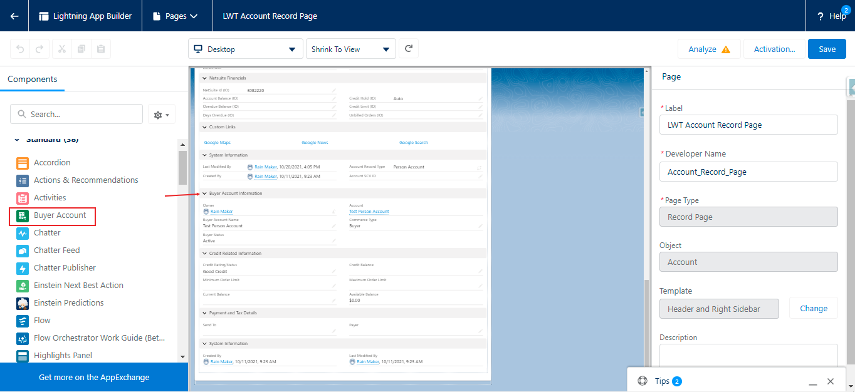855x392 pixels.
Task: Close the Tips panel
Action: tap(831, 381)
